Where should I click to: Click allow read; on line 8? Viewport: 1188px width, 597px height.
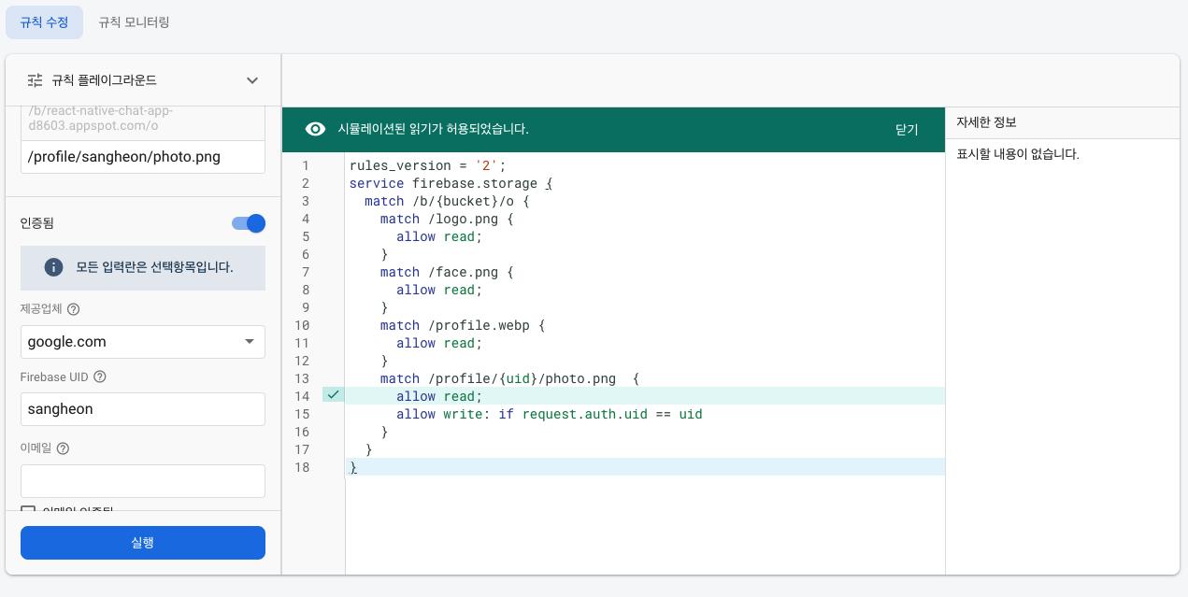coord(439,290)
